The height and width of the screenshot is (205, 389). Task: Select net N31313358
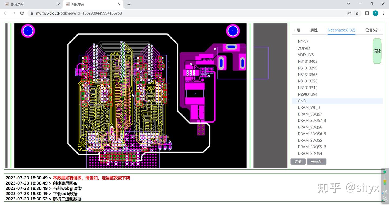pos(337,81)
